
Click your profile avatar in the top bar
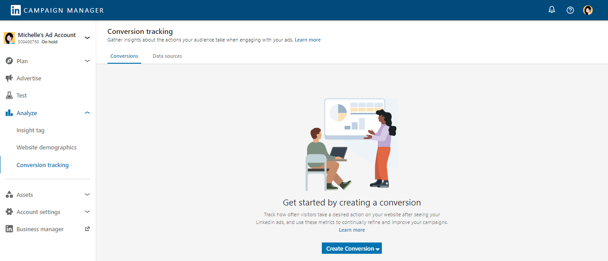588,9
